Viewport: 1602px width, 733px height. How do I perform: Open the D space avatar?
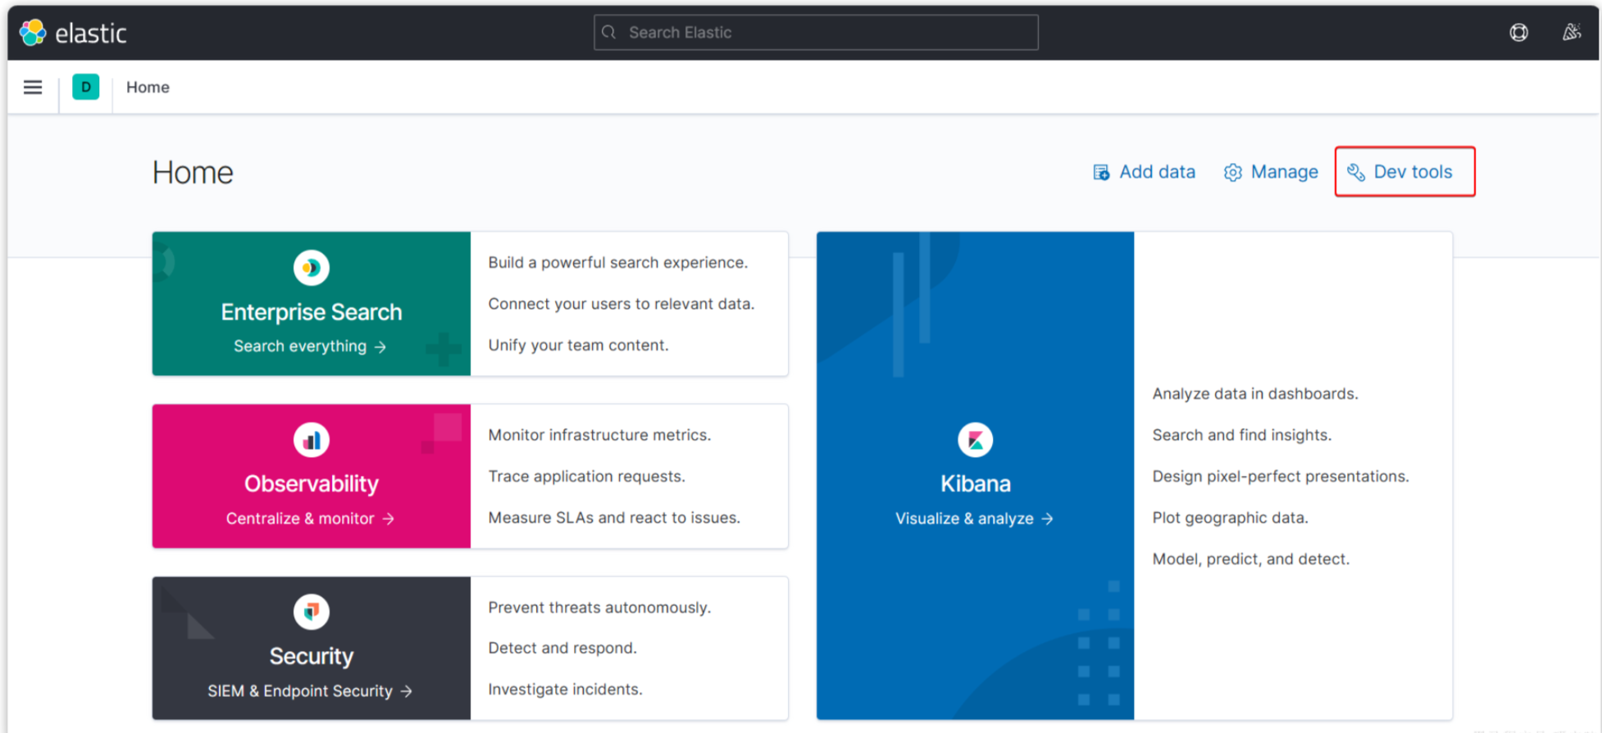86,87
